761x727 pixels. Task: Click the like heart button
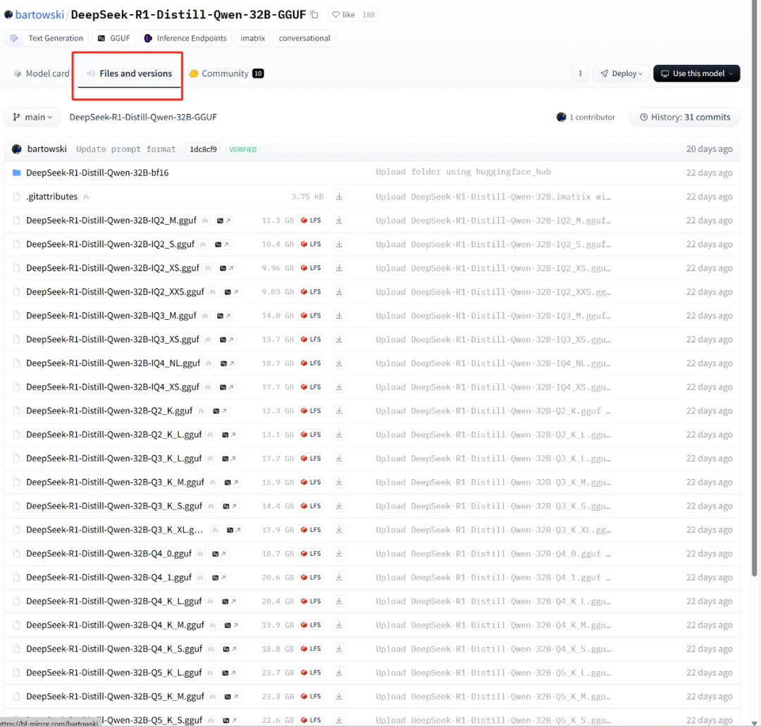click(x=344, y=15)
